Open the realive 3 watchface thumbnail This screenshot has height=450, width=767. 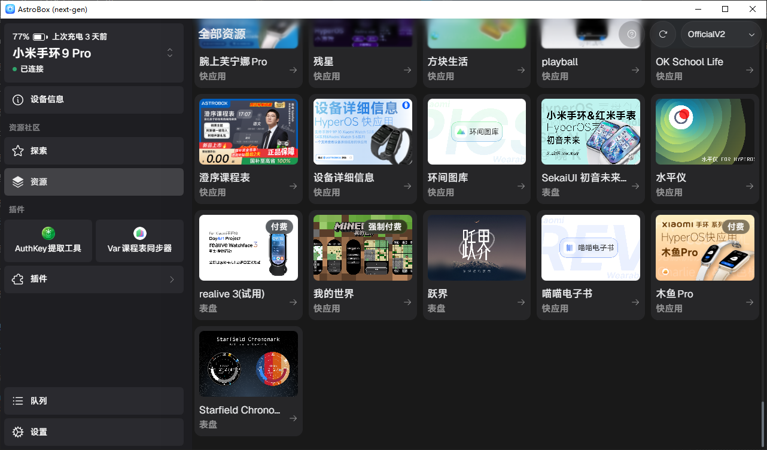pyautogui.click(x=248, y=248)
